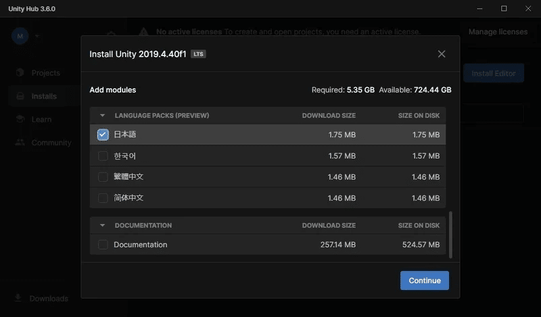Click the Available: 724.44 GB text
The image size is (541, 317).
tap(415, 90)
